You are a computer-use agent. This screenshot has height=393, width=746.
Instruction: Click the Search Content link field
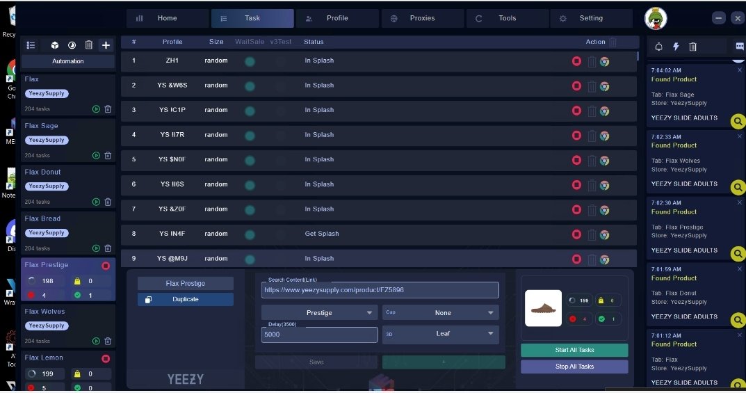pyautogui.click(x=380, y=290)
